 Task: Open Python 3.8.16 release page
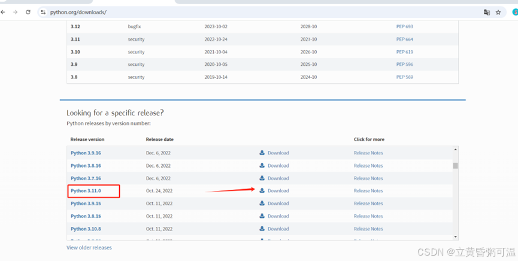[x=86, y=166]
